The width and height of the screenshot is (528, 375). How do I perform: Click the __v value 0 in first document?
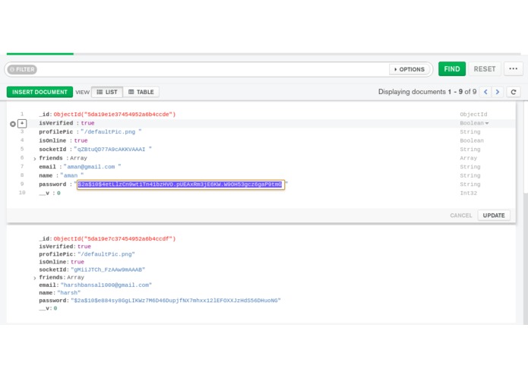tap(58, 193)
